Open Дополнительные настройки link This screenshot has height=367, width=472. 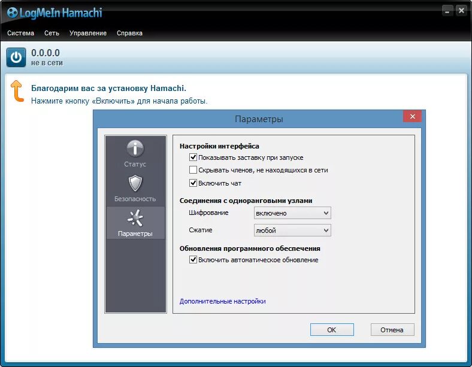tap(222, 301)
